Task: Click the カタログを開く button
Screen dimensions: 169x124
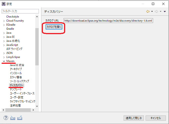Action: pos(54,27)
